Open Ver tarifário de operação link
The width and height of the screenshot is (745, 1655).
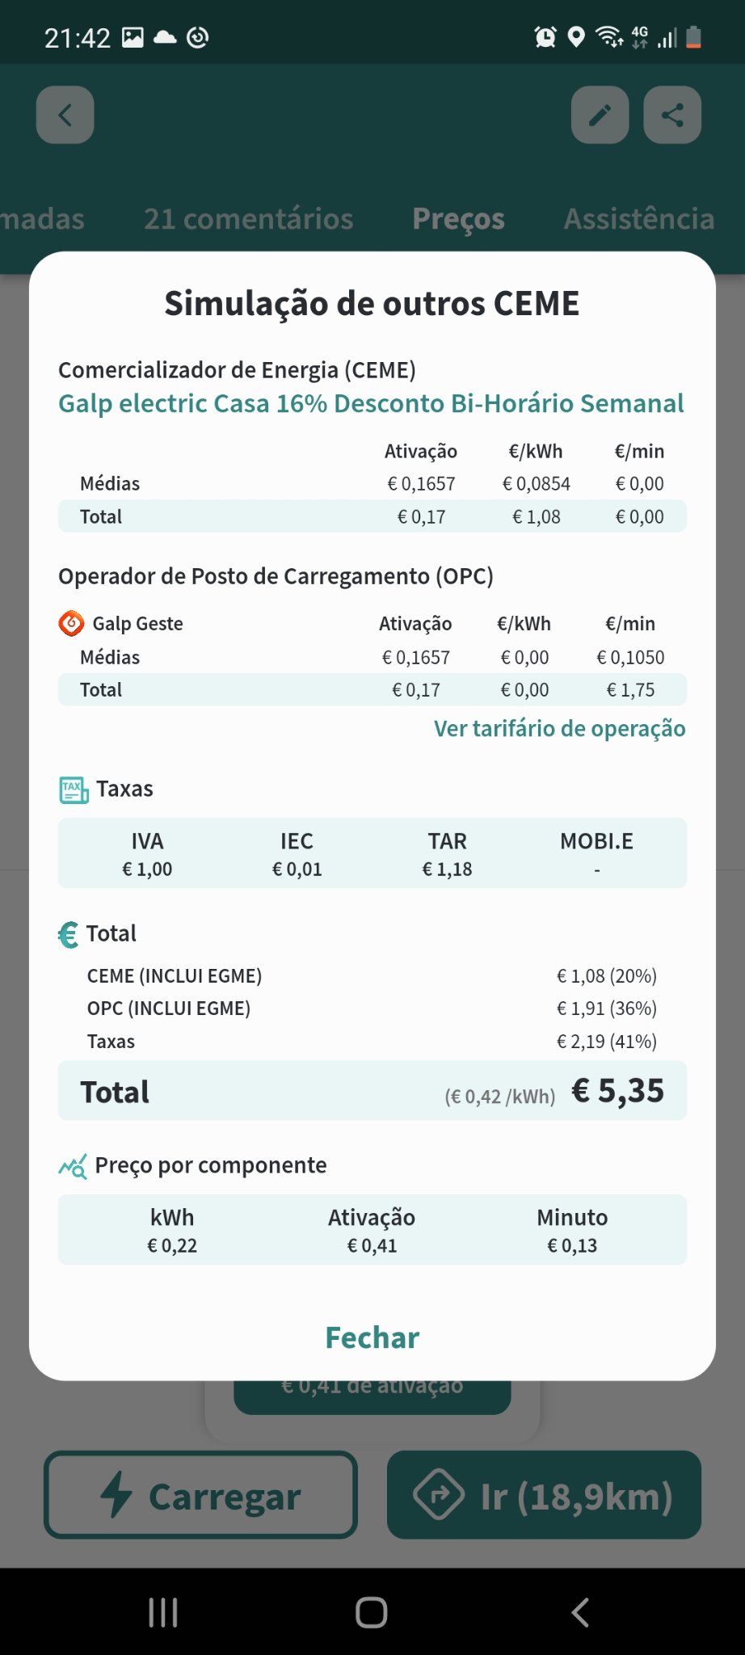click(x=559, y=729)
